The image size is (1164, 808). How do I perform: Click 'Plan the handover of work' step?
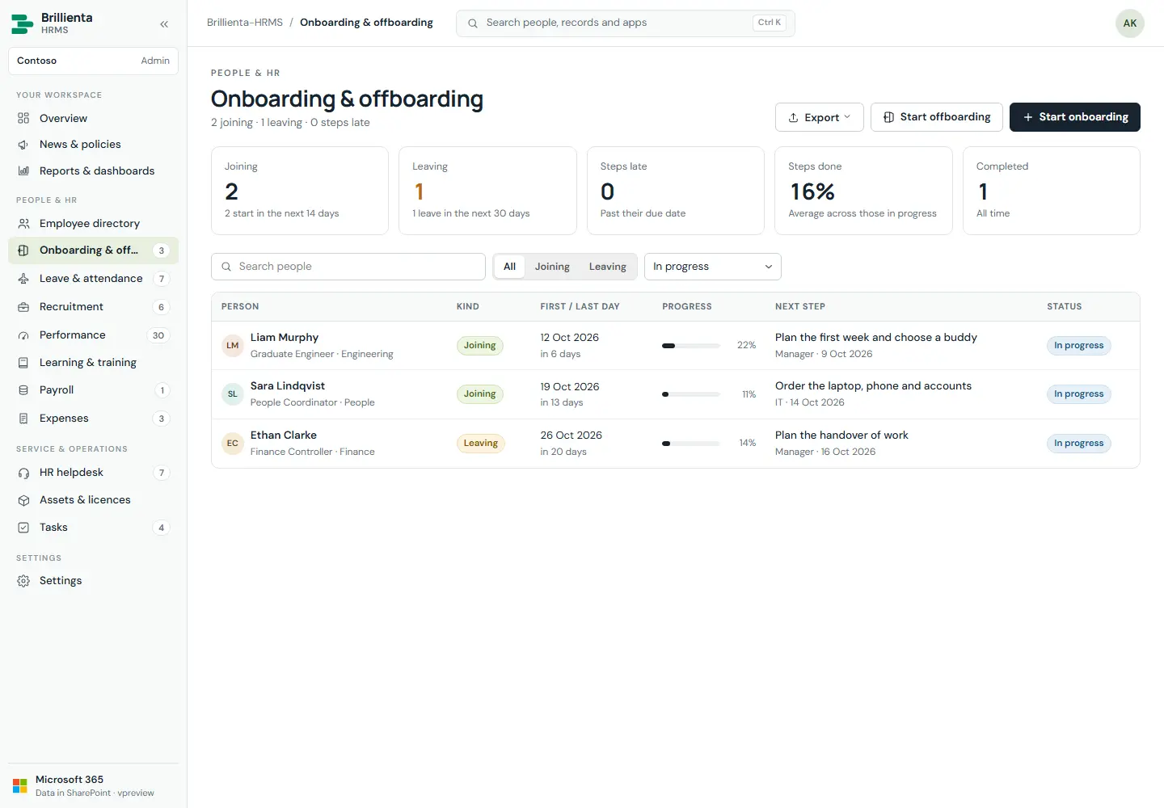pos(841,436)
